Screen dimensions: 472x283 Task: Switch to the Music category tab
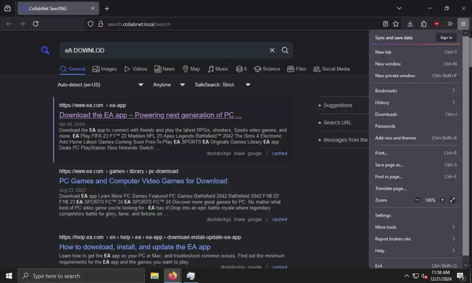[218, 69]
